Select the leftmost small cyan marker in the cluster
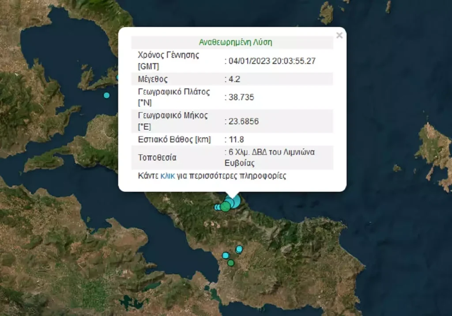This screenshot has height=316, width=452. click(x=217, y=207)
